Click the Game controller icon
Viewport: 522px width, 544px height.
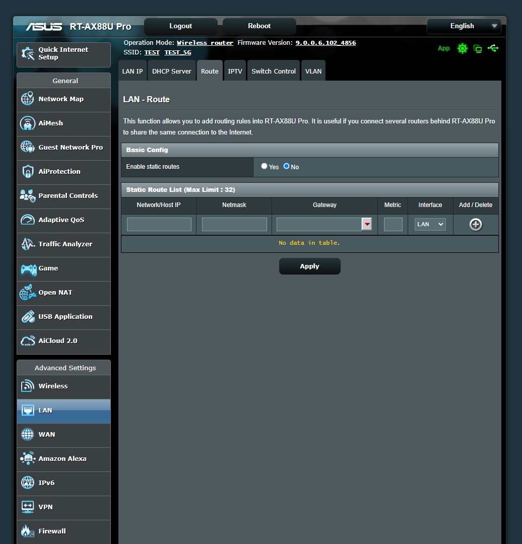(x=28, y=269)
